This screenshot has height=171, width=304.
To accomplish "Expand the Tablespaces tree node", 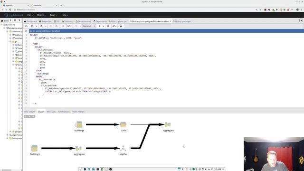I will pos(8,138).
